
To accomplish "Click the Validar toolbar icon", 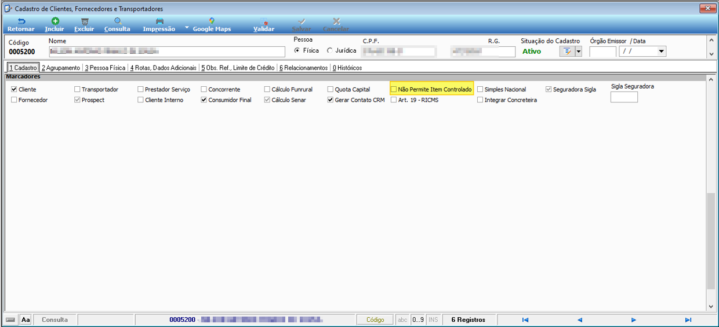I will click(264, 21).
